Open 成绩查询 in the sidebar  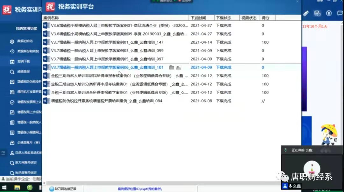coord(20,72)
